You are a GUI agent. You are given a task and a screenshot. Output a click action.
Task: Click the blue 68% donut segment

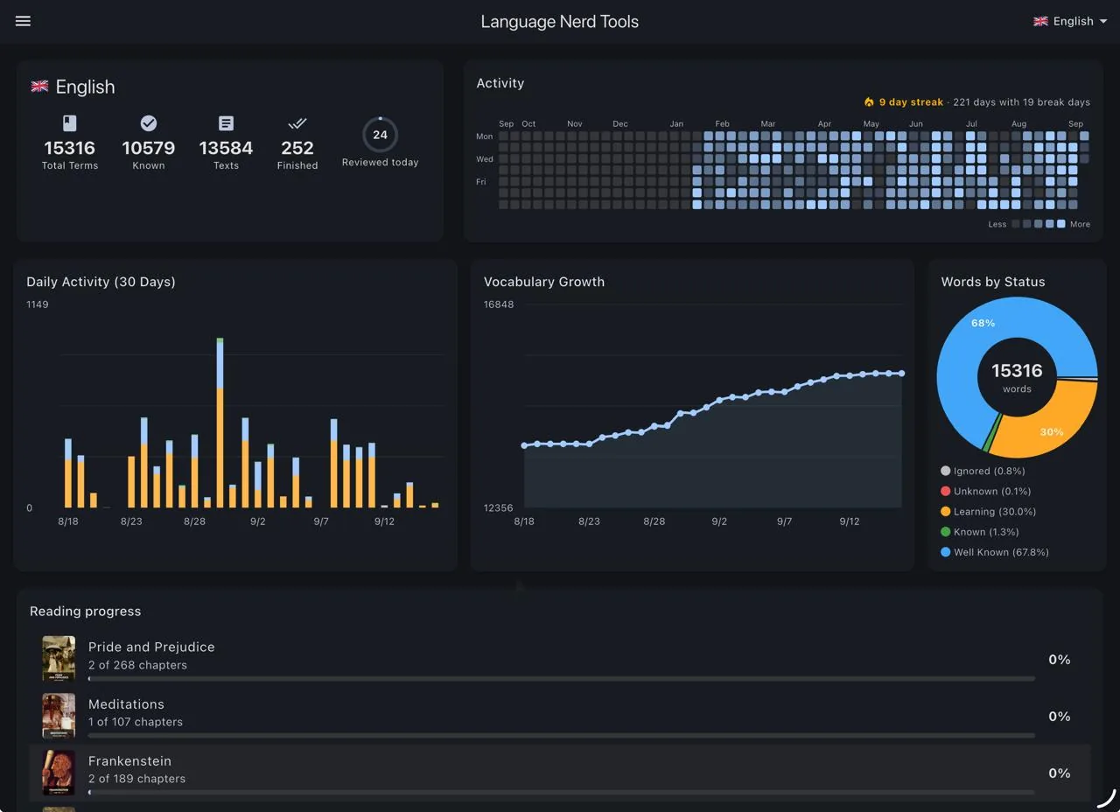[x=971, y=341]
